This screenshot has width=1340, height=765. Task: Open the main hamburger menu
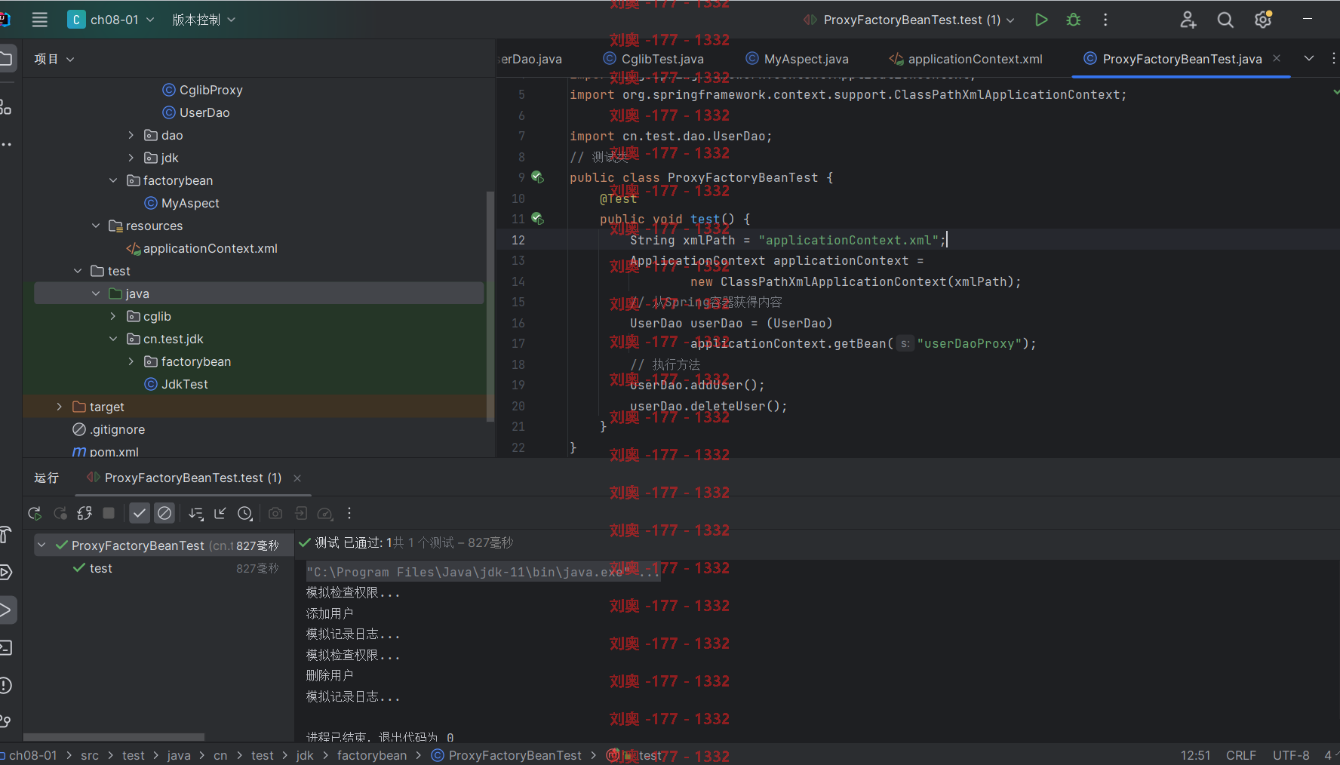click(40, 20)
